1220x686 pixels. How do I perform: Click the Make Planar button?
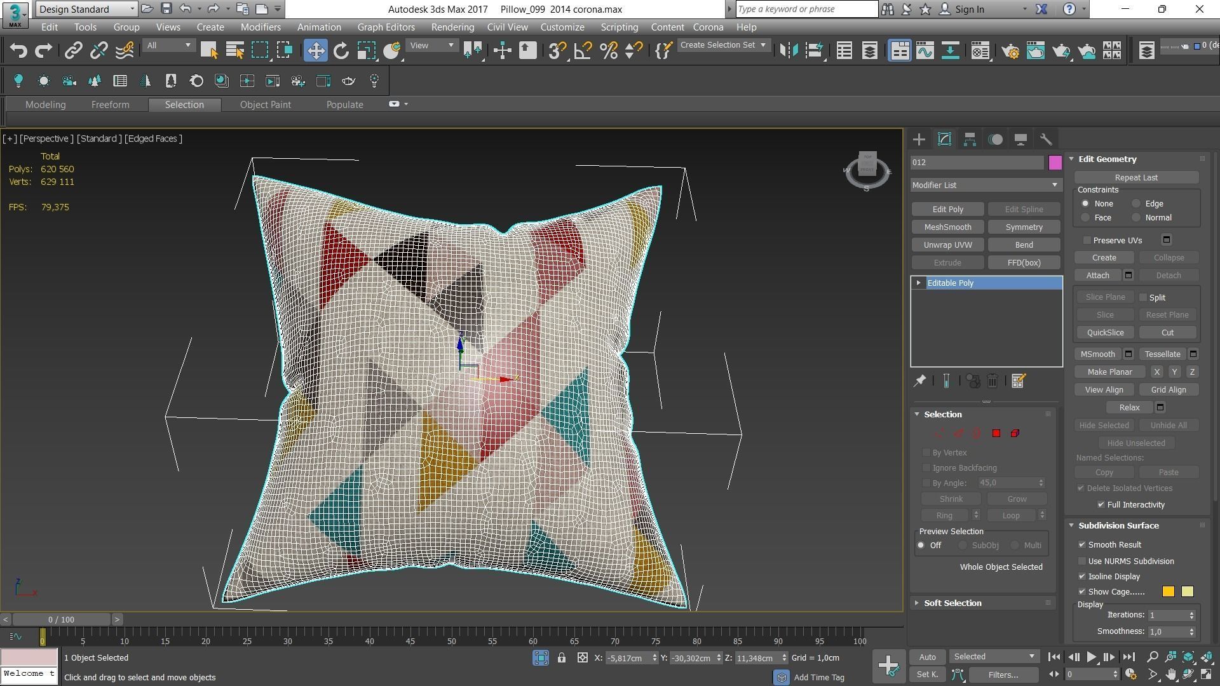(1109, 372)
